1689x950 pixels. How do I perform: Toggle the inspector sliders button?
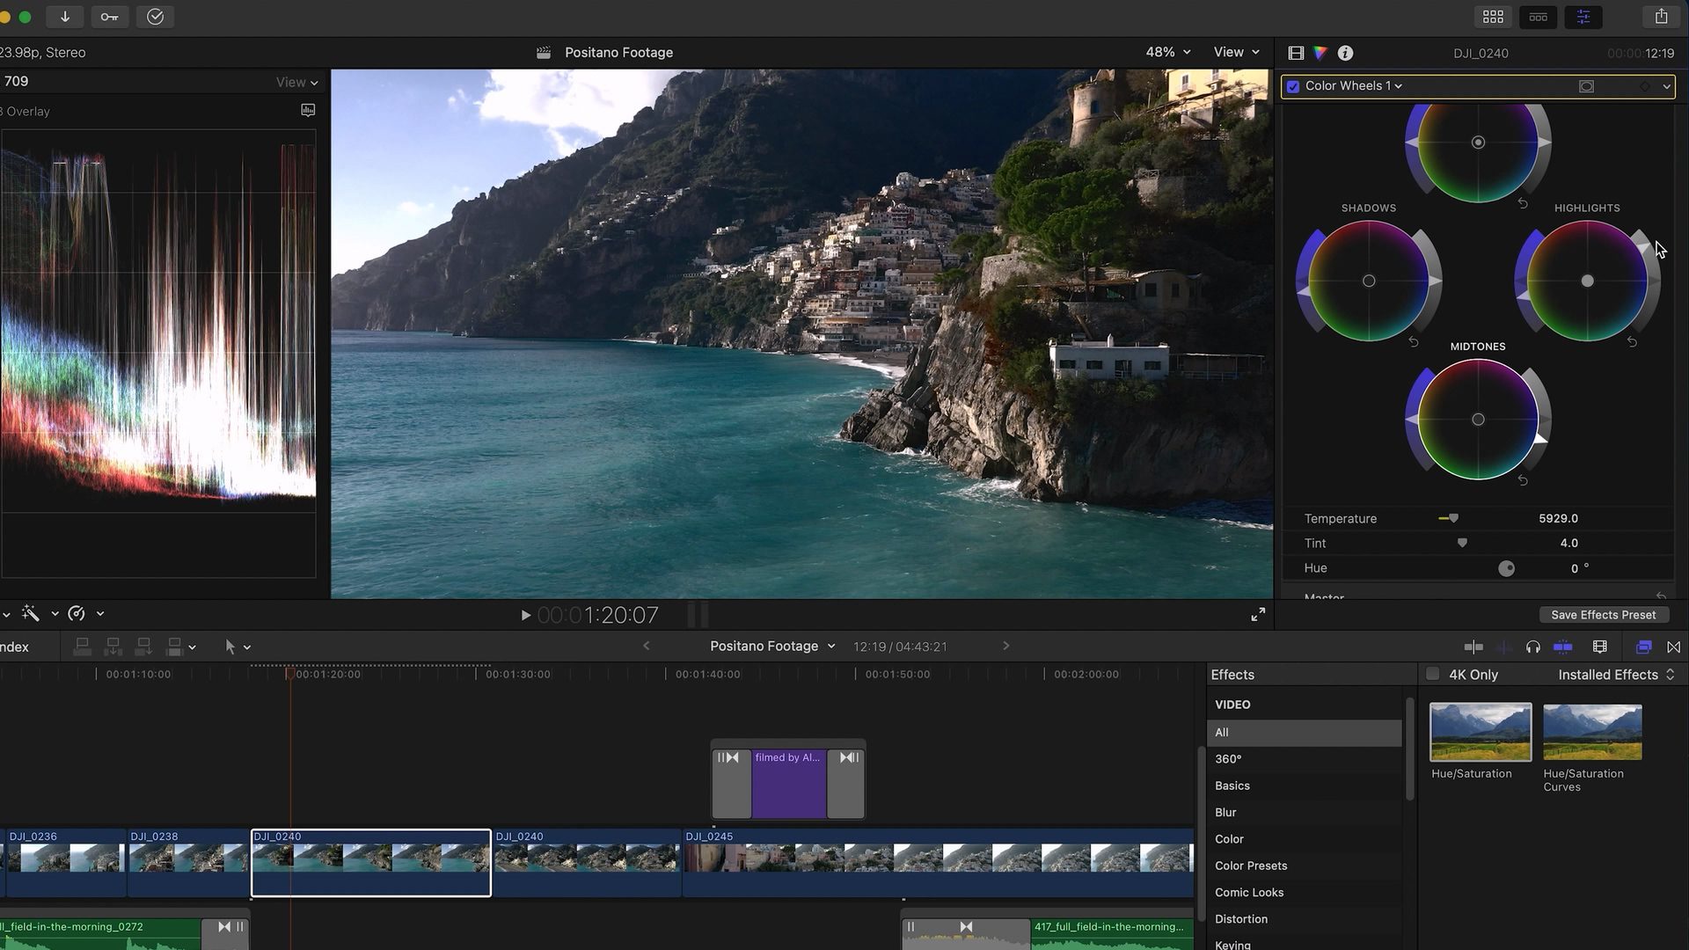[1583, 17]
